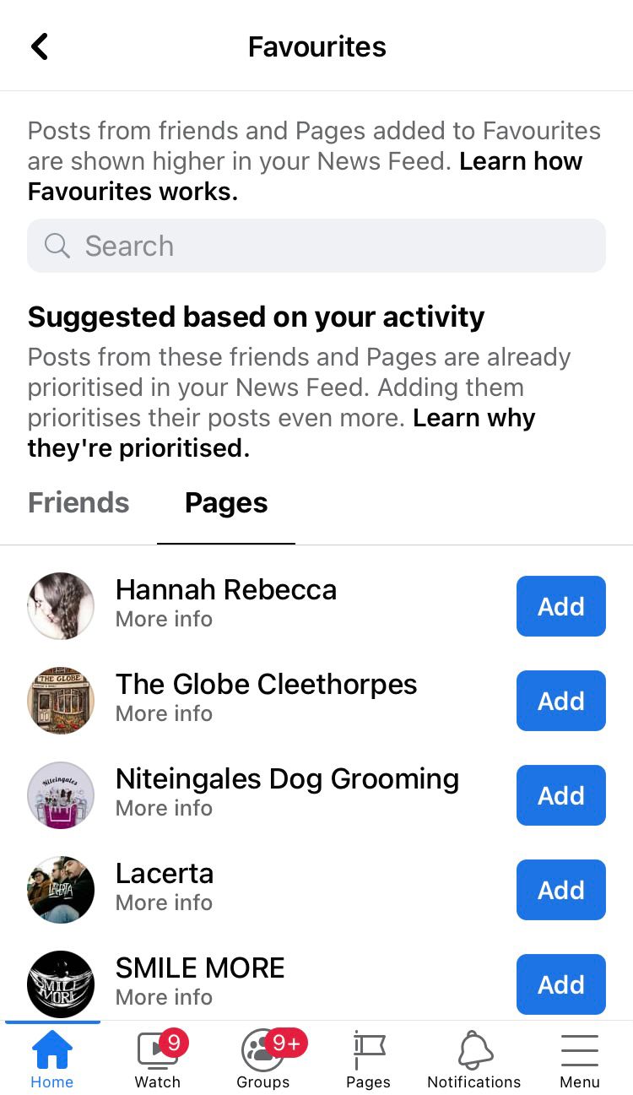The width and height of the screenshot is (633, 1095).
Task: Add SMILE MORE to Favourites
Action: [560, 984]
